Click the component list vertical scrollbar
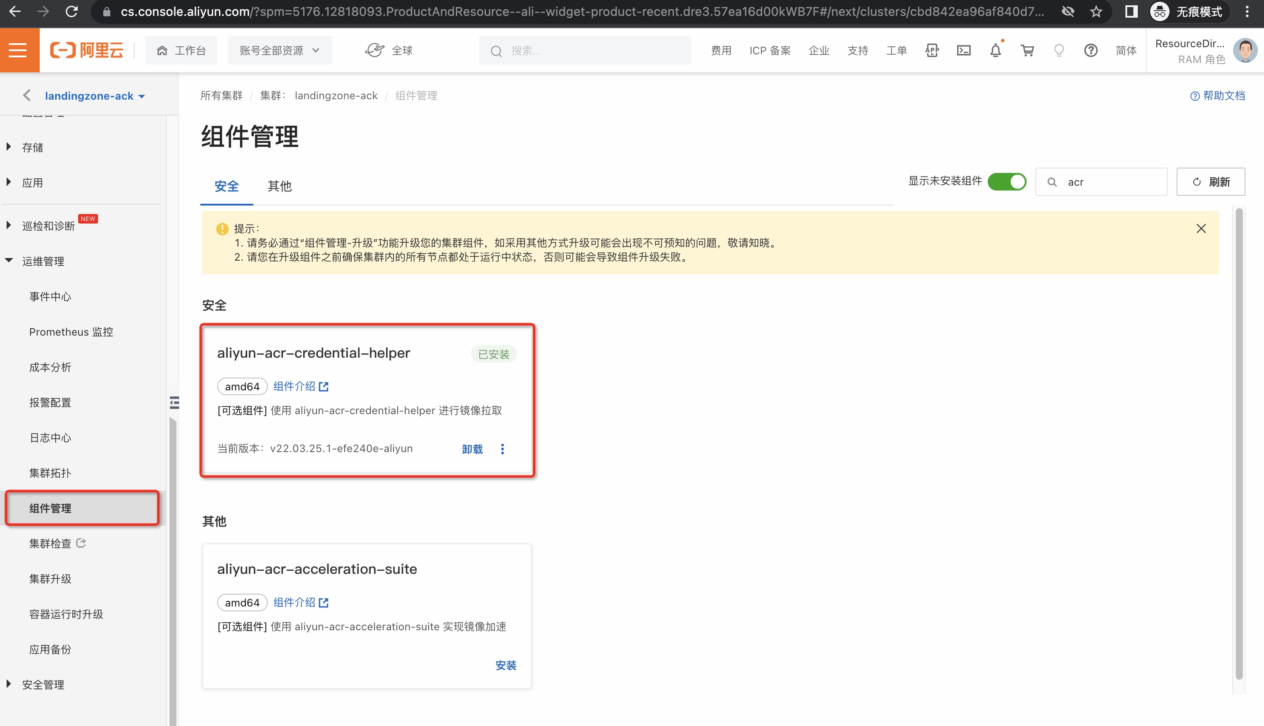Screen dimensions: 1264x726 point(1238,444)
